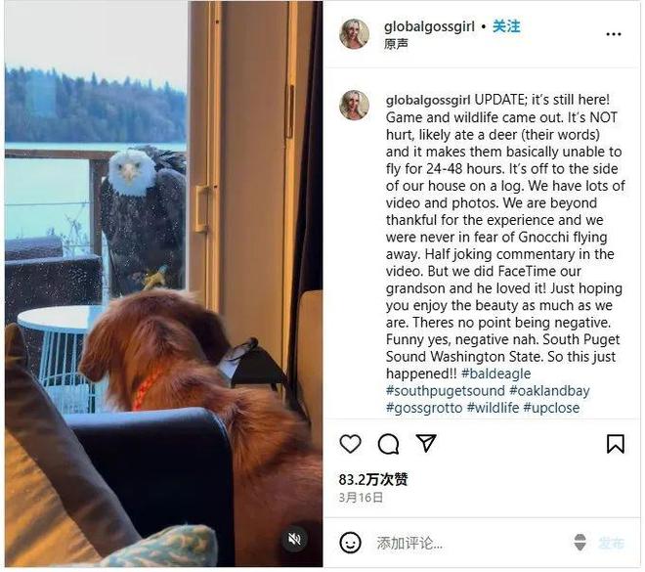Open the three-dot more options menu
This screenshot has width=645, height=572.
tap(614, 34)
